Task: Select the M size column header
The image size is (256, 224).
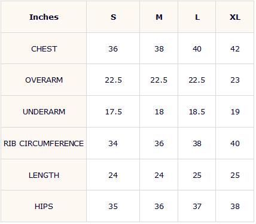Action: point(159,17)
